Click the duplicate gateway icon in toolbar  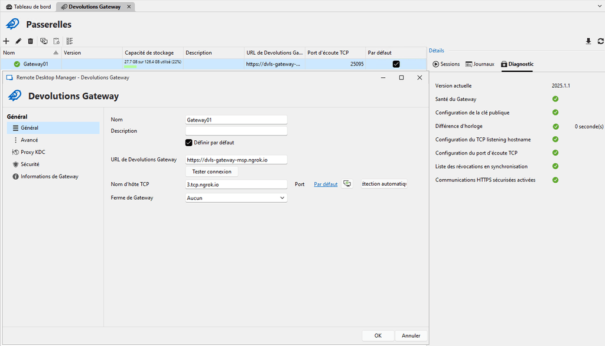pos(44,41)
